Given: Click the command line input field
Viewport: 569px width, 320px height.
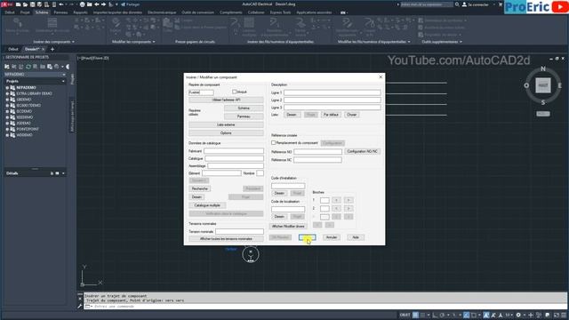Looking at the screenshot, I should 326,307.
